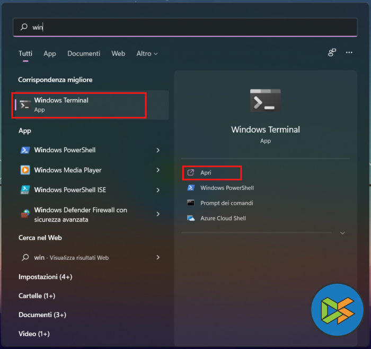This screenshot has width=371, height=349.
Task: Open the Altro dropdown filter
Action: 147,54
